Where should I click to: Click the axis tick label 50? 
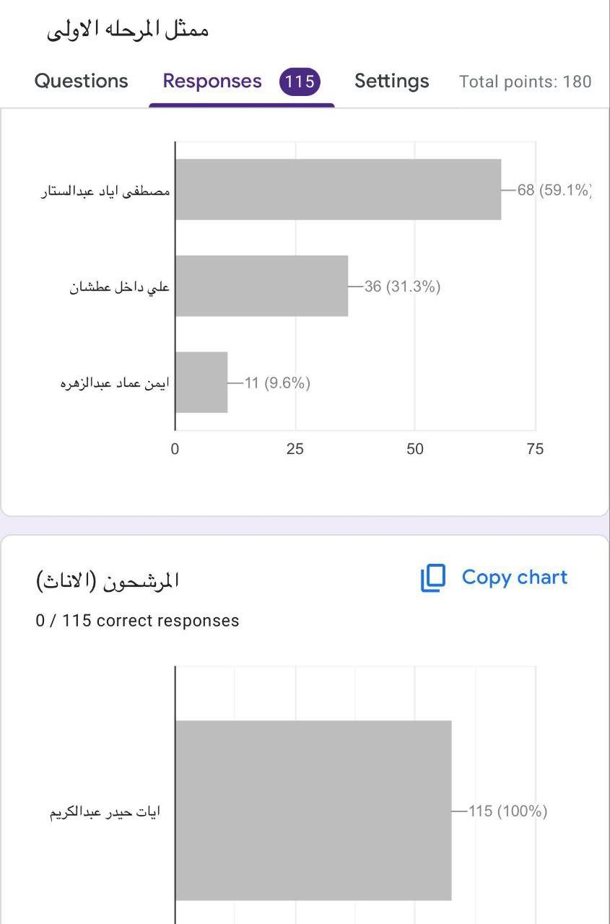pyautogui.click(x=414, y=449)
